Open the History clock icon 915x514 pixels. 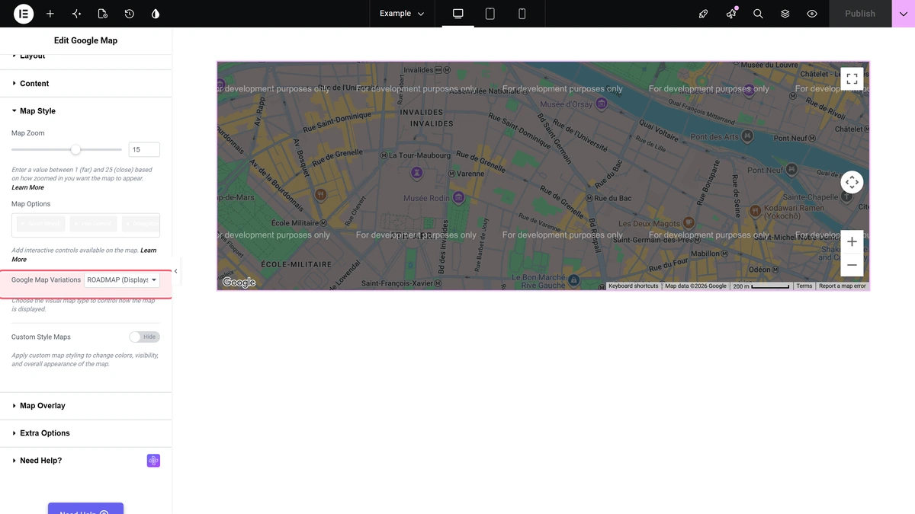point(130,14)
